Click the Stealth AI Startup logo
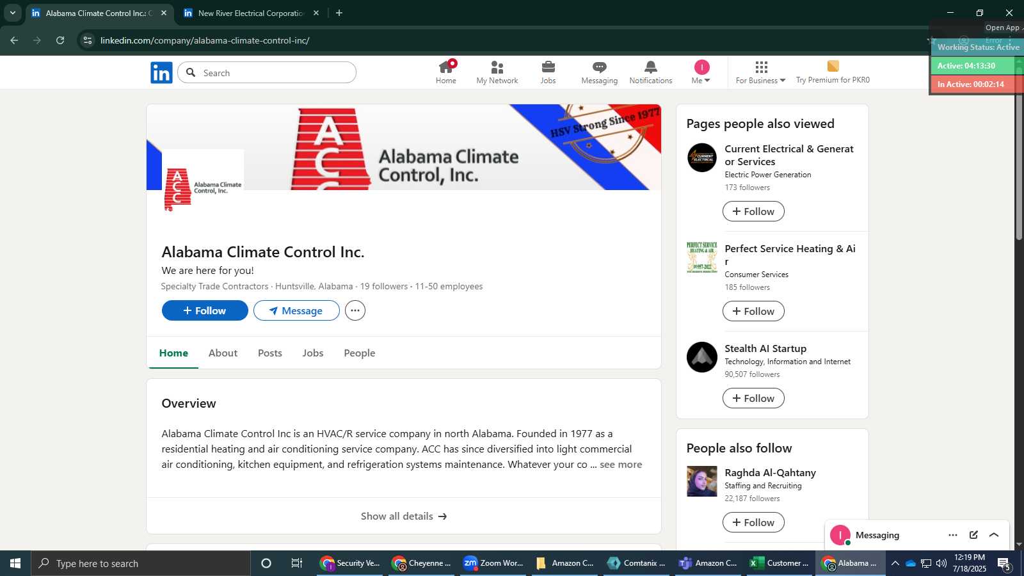This screenshot has width=1024, height=576. coord(702,357)
